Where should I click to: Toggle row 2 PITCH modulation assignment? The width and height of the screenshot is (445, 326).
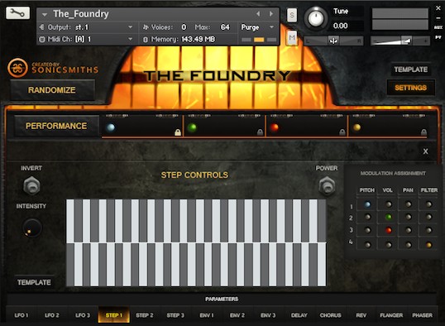367,218
